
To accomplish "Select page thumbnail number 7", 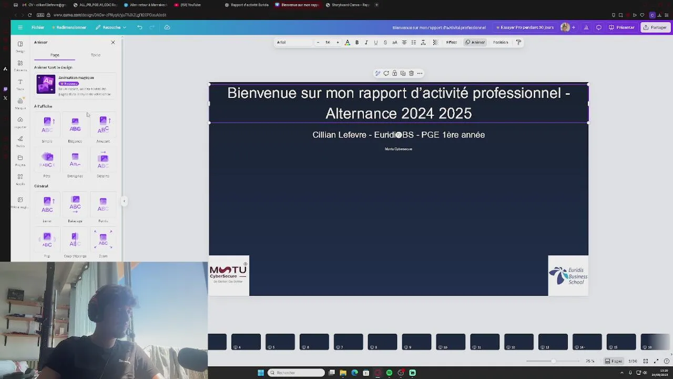I will tap(348, 342).
